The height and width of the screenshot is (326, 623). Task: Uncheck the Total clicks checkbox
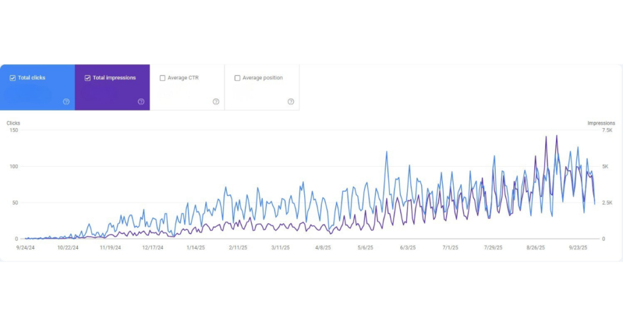click(x=13, y=78)
